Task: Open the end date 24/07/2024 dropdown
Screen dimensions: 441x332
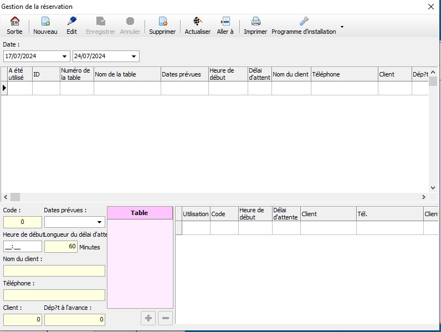Action: pos(134,56)
